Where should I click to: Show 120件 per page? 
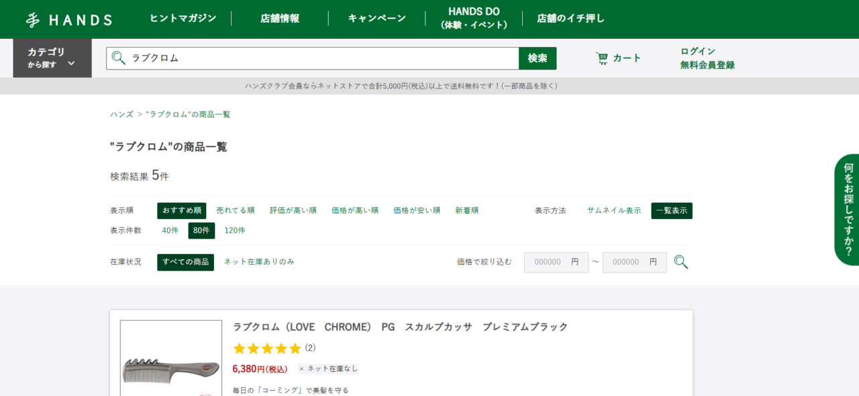[x=235, y=231]
